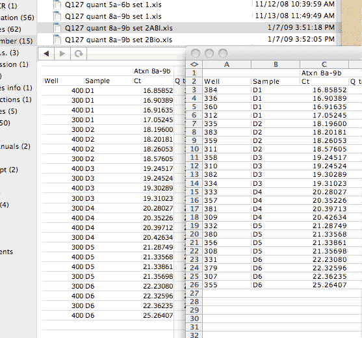362x338 pixels.
Task: Select row 10 header in spreadsheet
Action: click(x=194, y=149)
